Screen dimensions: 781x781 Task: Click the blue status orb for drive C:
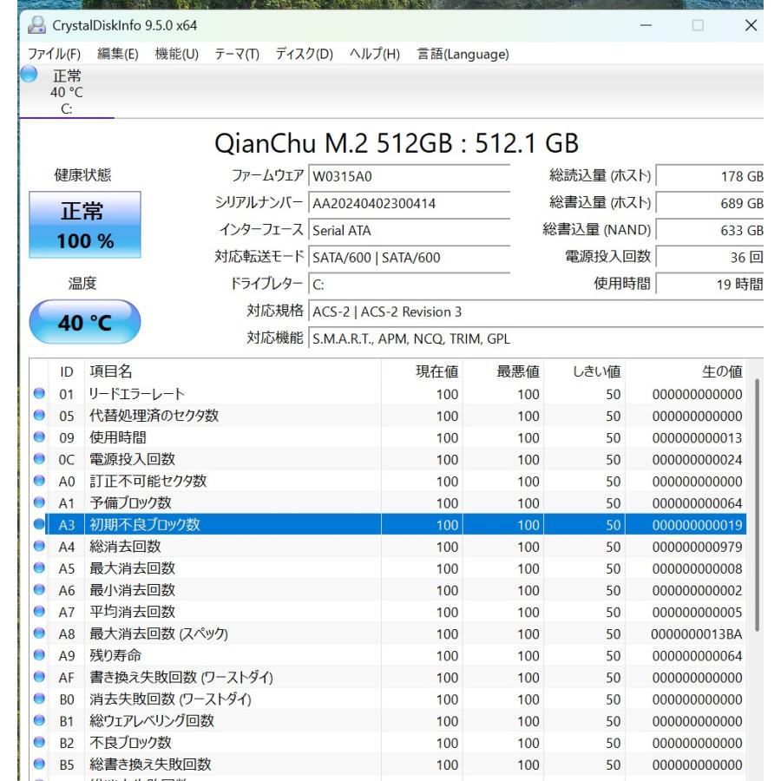(x=30, y=75)
